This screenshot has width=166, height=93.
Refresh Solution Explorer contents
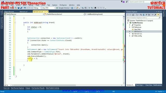[x=143, y=15]
